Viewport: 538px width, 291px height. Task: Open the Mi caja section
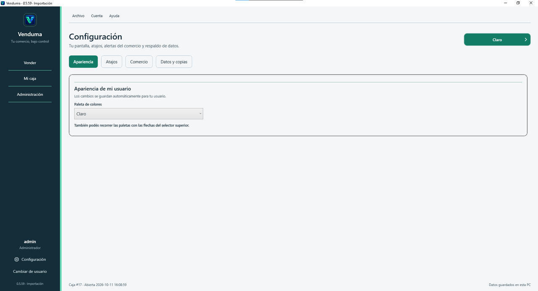(x=30, y=79)
